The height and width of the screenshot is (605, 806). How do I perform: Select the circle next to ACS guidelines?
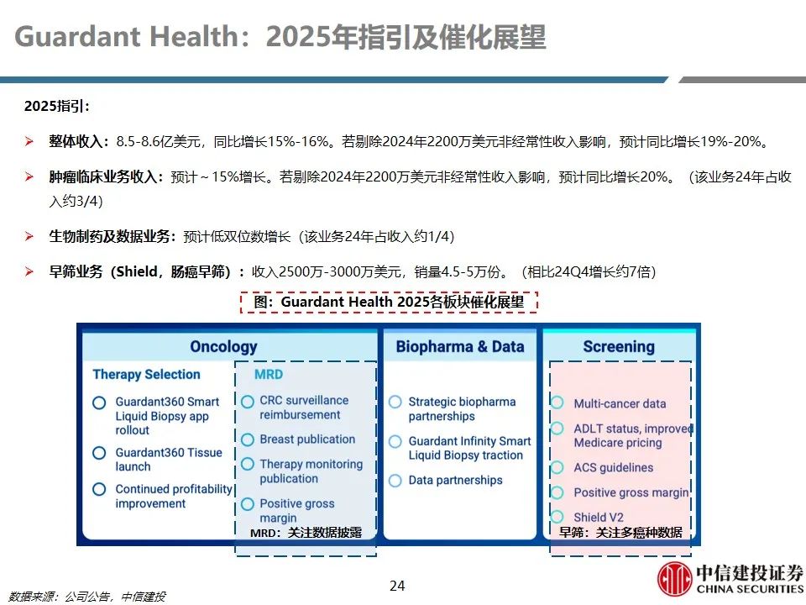557,468
